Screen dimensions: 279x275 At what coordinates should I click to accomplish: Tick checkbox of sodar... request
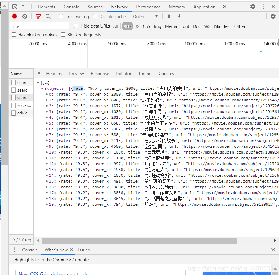tap(13, 105)
